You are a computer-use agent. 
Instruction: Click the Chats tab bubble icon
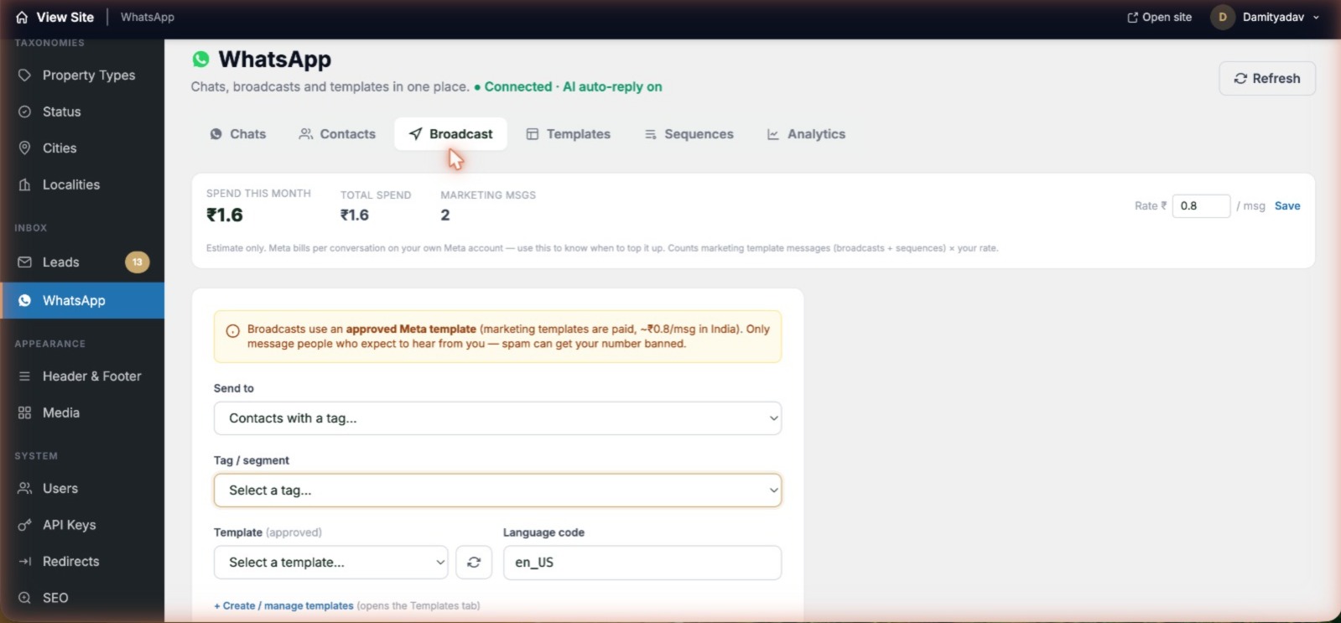(x=216, y=134)
